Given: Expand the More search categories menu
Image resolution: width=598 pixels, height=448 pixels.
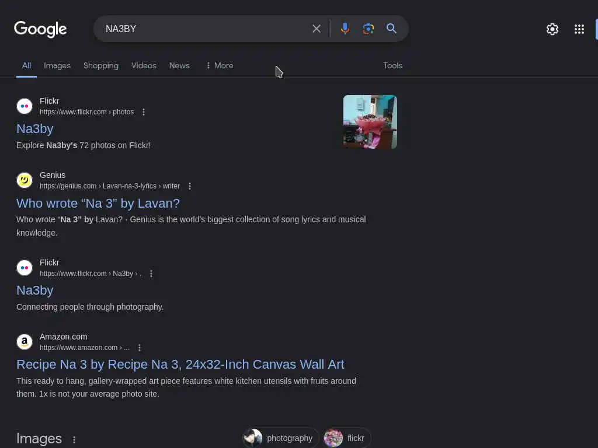Looking at the screenshot, I should pyautogui.click(x=220, y=65).
